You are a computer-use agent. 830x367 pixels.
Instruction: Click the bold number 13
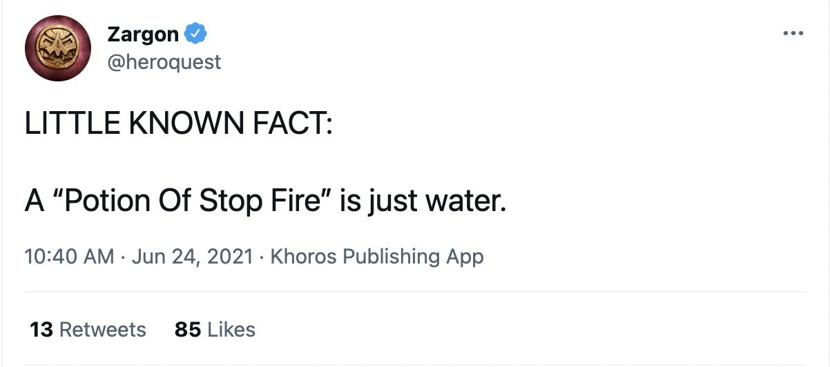click(42, 330)
